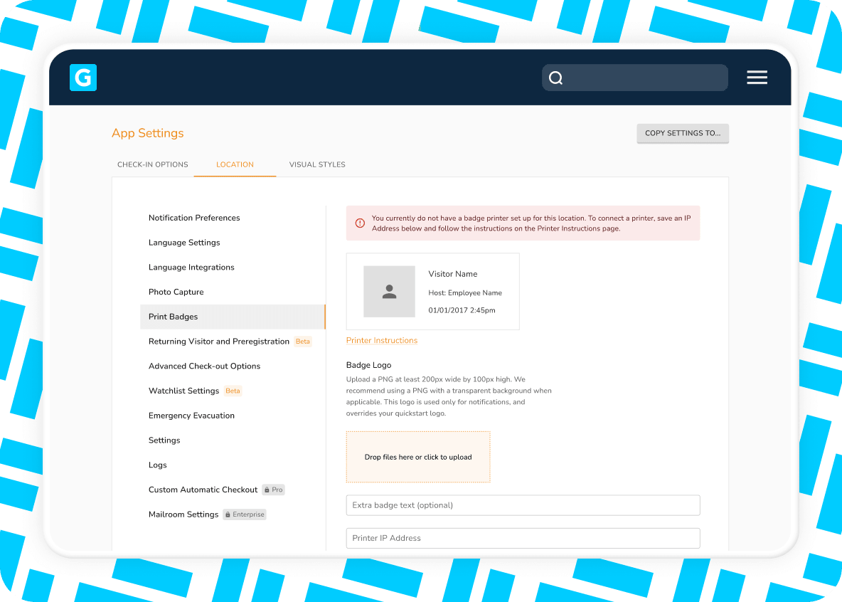Go to Language Settings
Viewport: 842px width, 602px height.
(x=184, y=243)
